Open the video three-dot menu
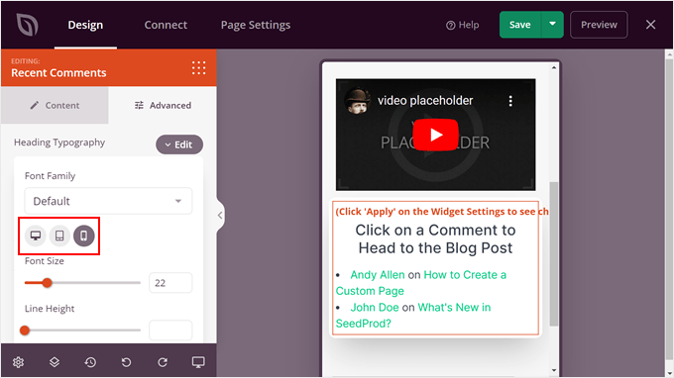 coord(510,101)
